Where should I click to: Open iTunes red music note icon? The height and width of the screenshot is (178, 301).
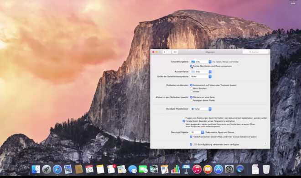pyautogui.click(x=197, y=169)
